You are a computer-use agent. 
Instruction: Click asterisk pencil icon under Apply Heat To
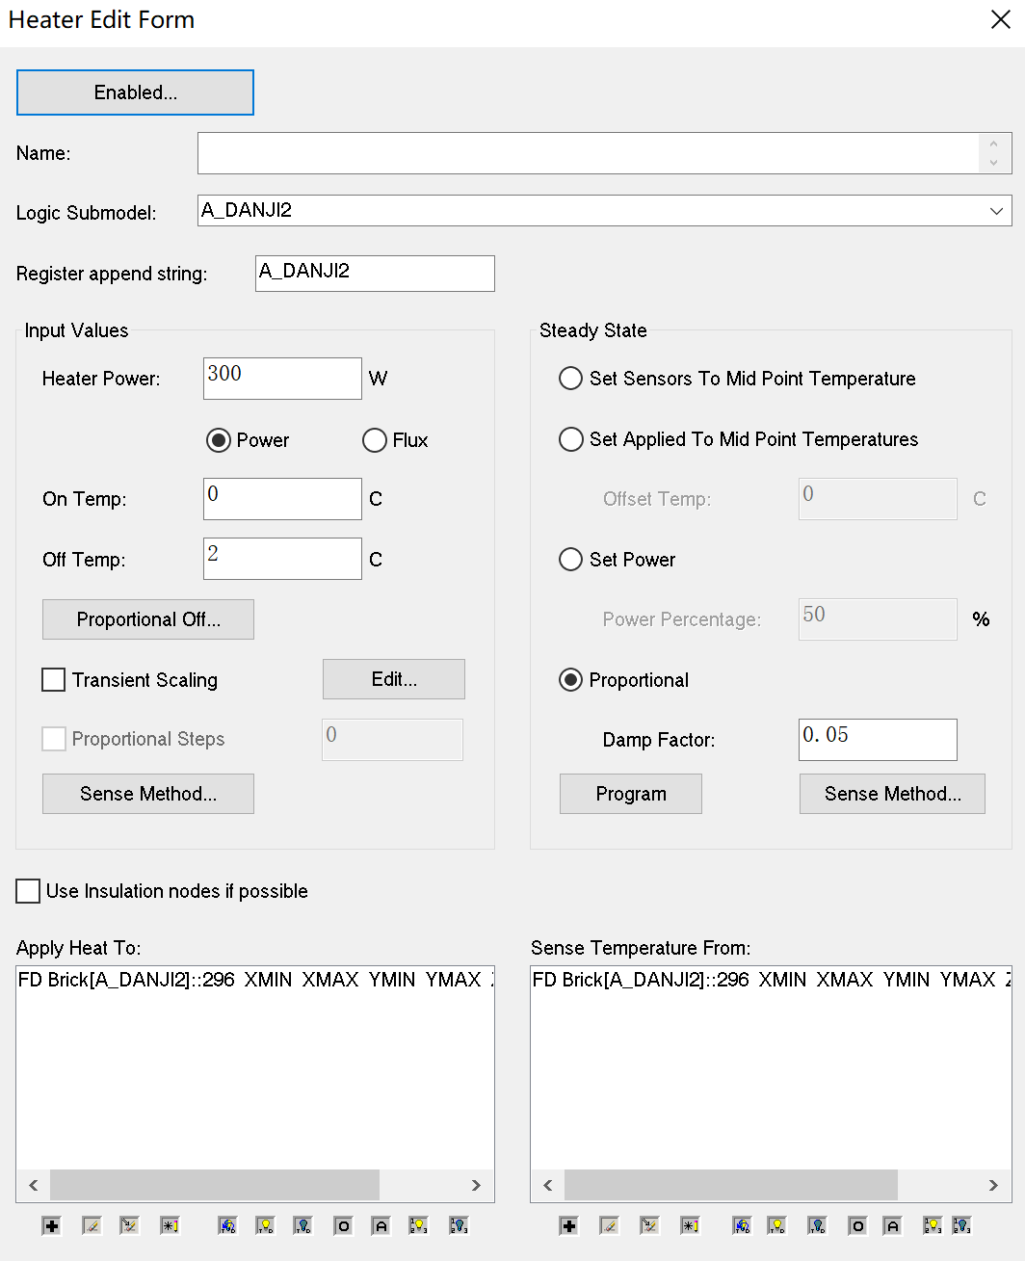pyautogui.click(x=170, y=1225)
